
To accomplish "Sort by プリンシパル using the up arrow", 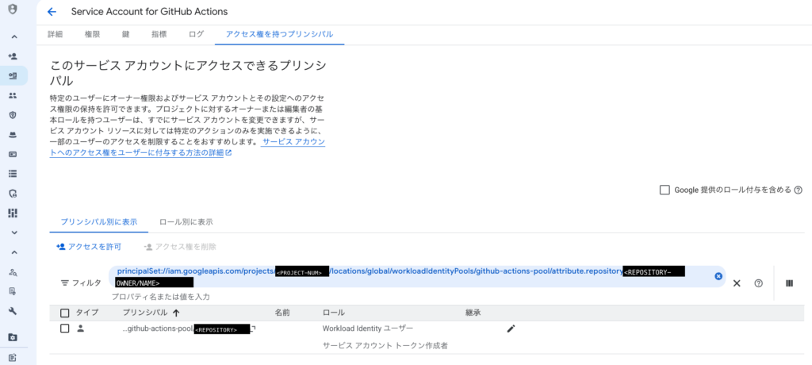I will [176, 313].
